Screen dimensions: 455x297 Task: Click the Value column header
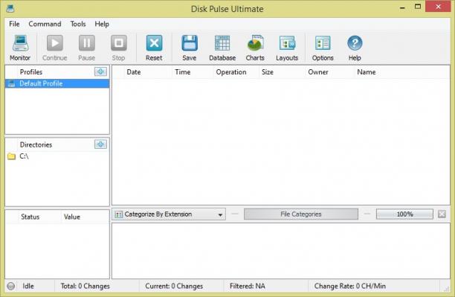(71, 217)
